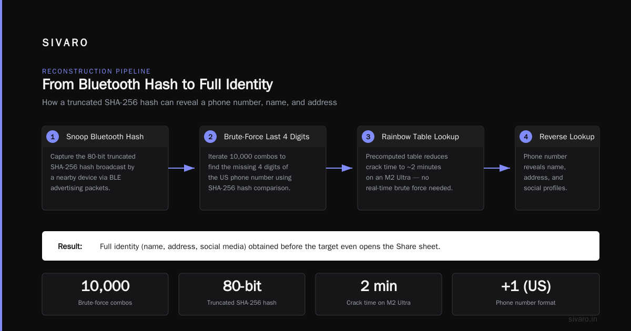631x331 pixels.
Task: Click the 'Phone number format' caption
Action: [526, 303]
